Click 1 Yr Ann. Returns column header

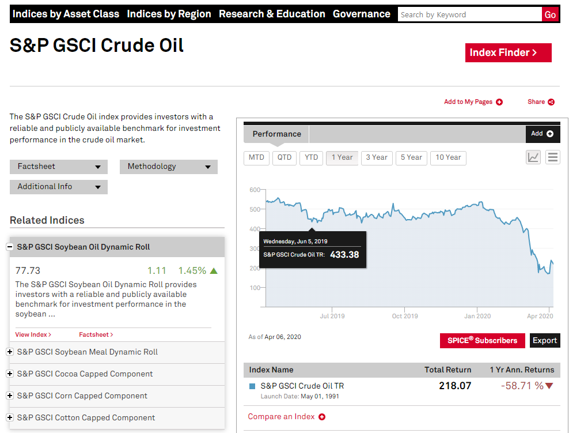pyautogui.click(x=522, y=370)
